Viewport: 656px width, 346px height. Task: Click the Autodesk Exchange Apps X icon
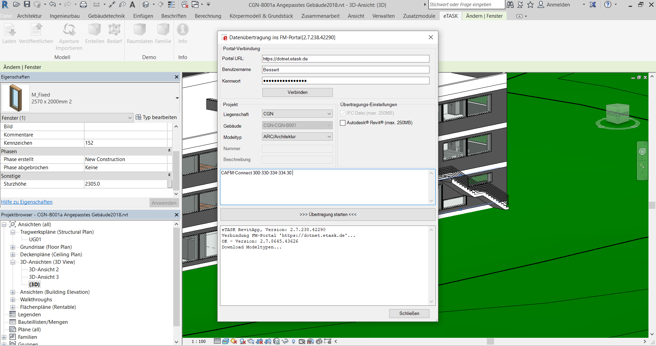pos(593,4)
